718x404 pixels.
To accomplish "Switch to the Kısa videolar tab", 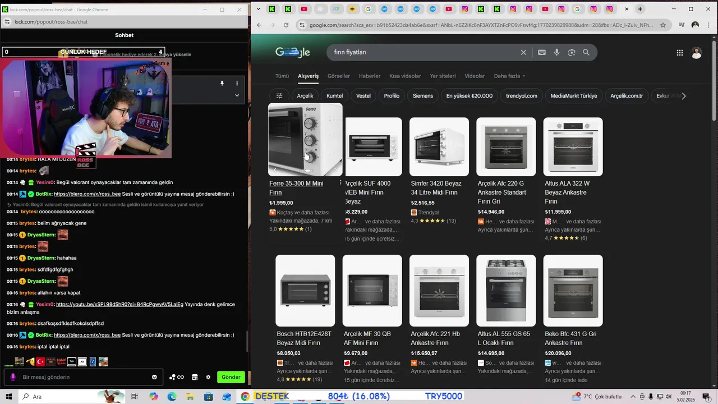I will pyautogui.click(x=405, y=76).
